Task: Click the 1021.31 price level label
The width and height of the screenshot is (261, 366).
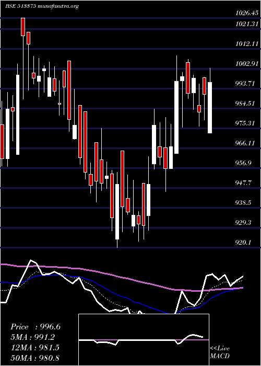Action: (247, 24)
